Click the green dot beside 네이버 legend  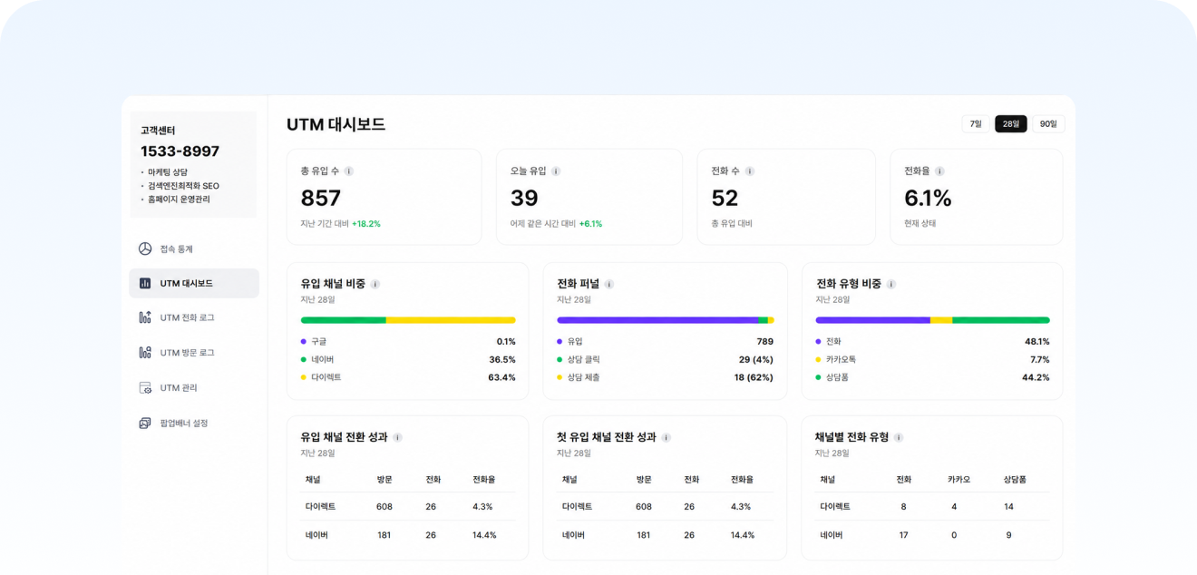pos(304,359)
